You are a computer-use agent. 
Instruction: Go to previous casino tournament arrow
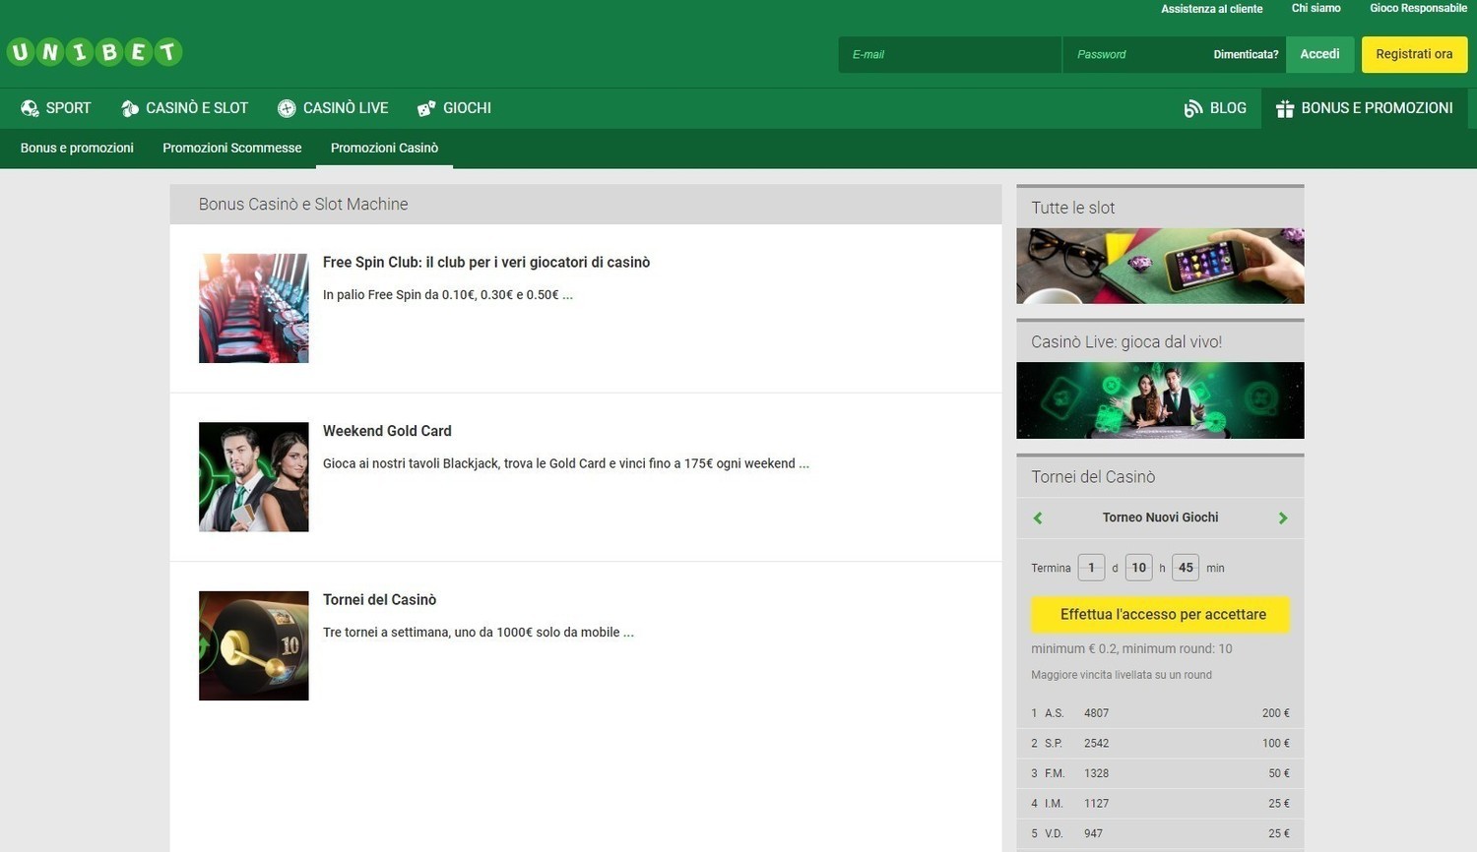point(1038,517)
